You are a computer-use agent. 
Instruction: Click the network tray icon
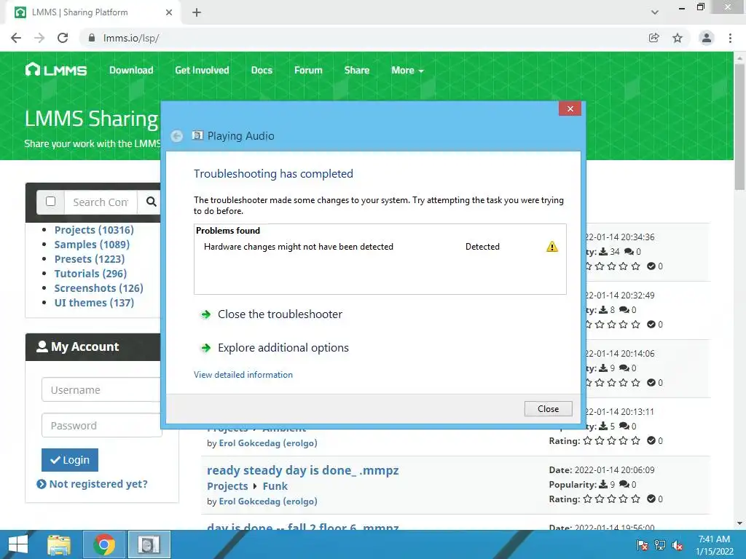click(660, 545)
